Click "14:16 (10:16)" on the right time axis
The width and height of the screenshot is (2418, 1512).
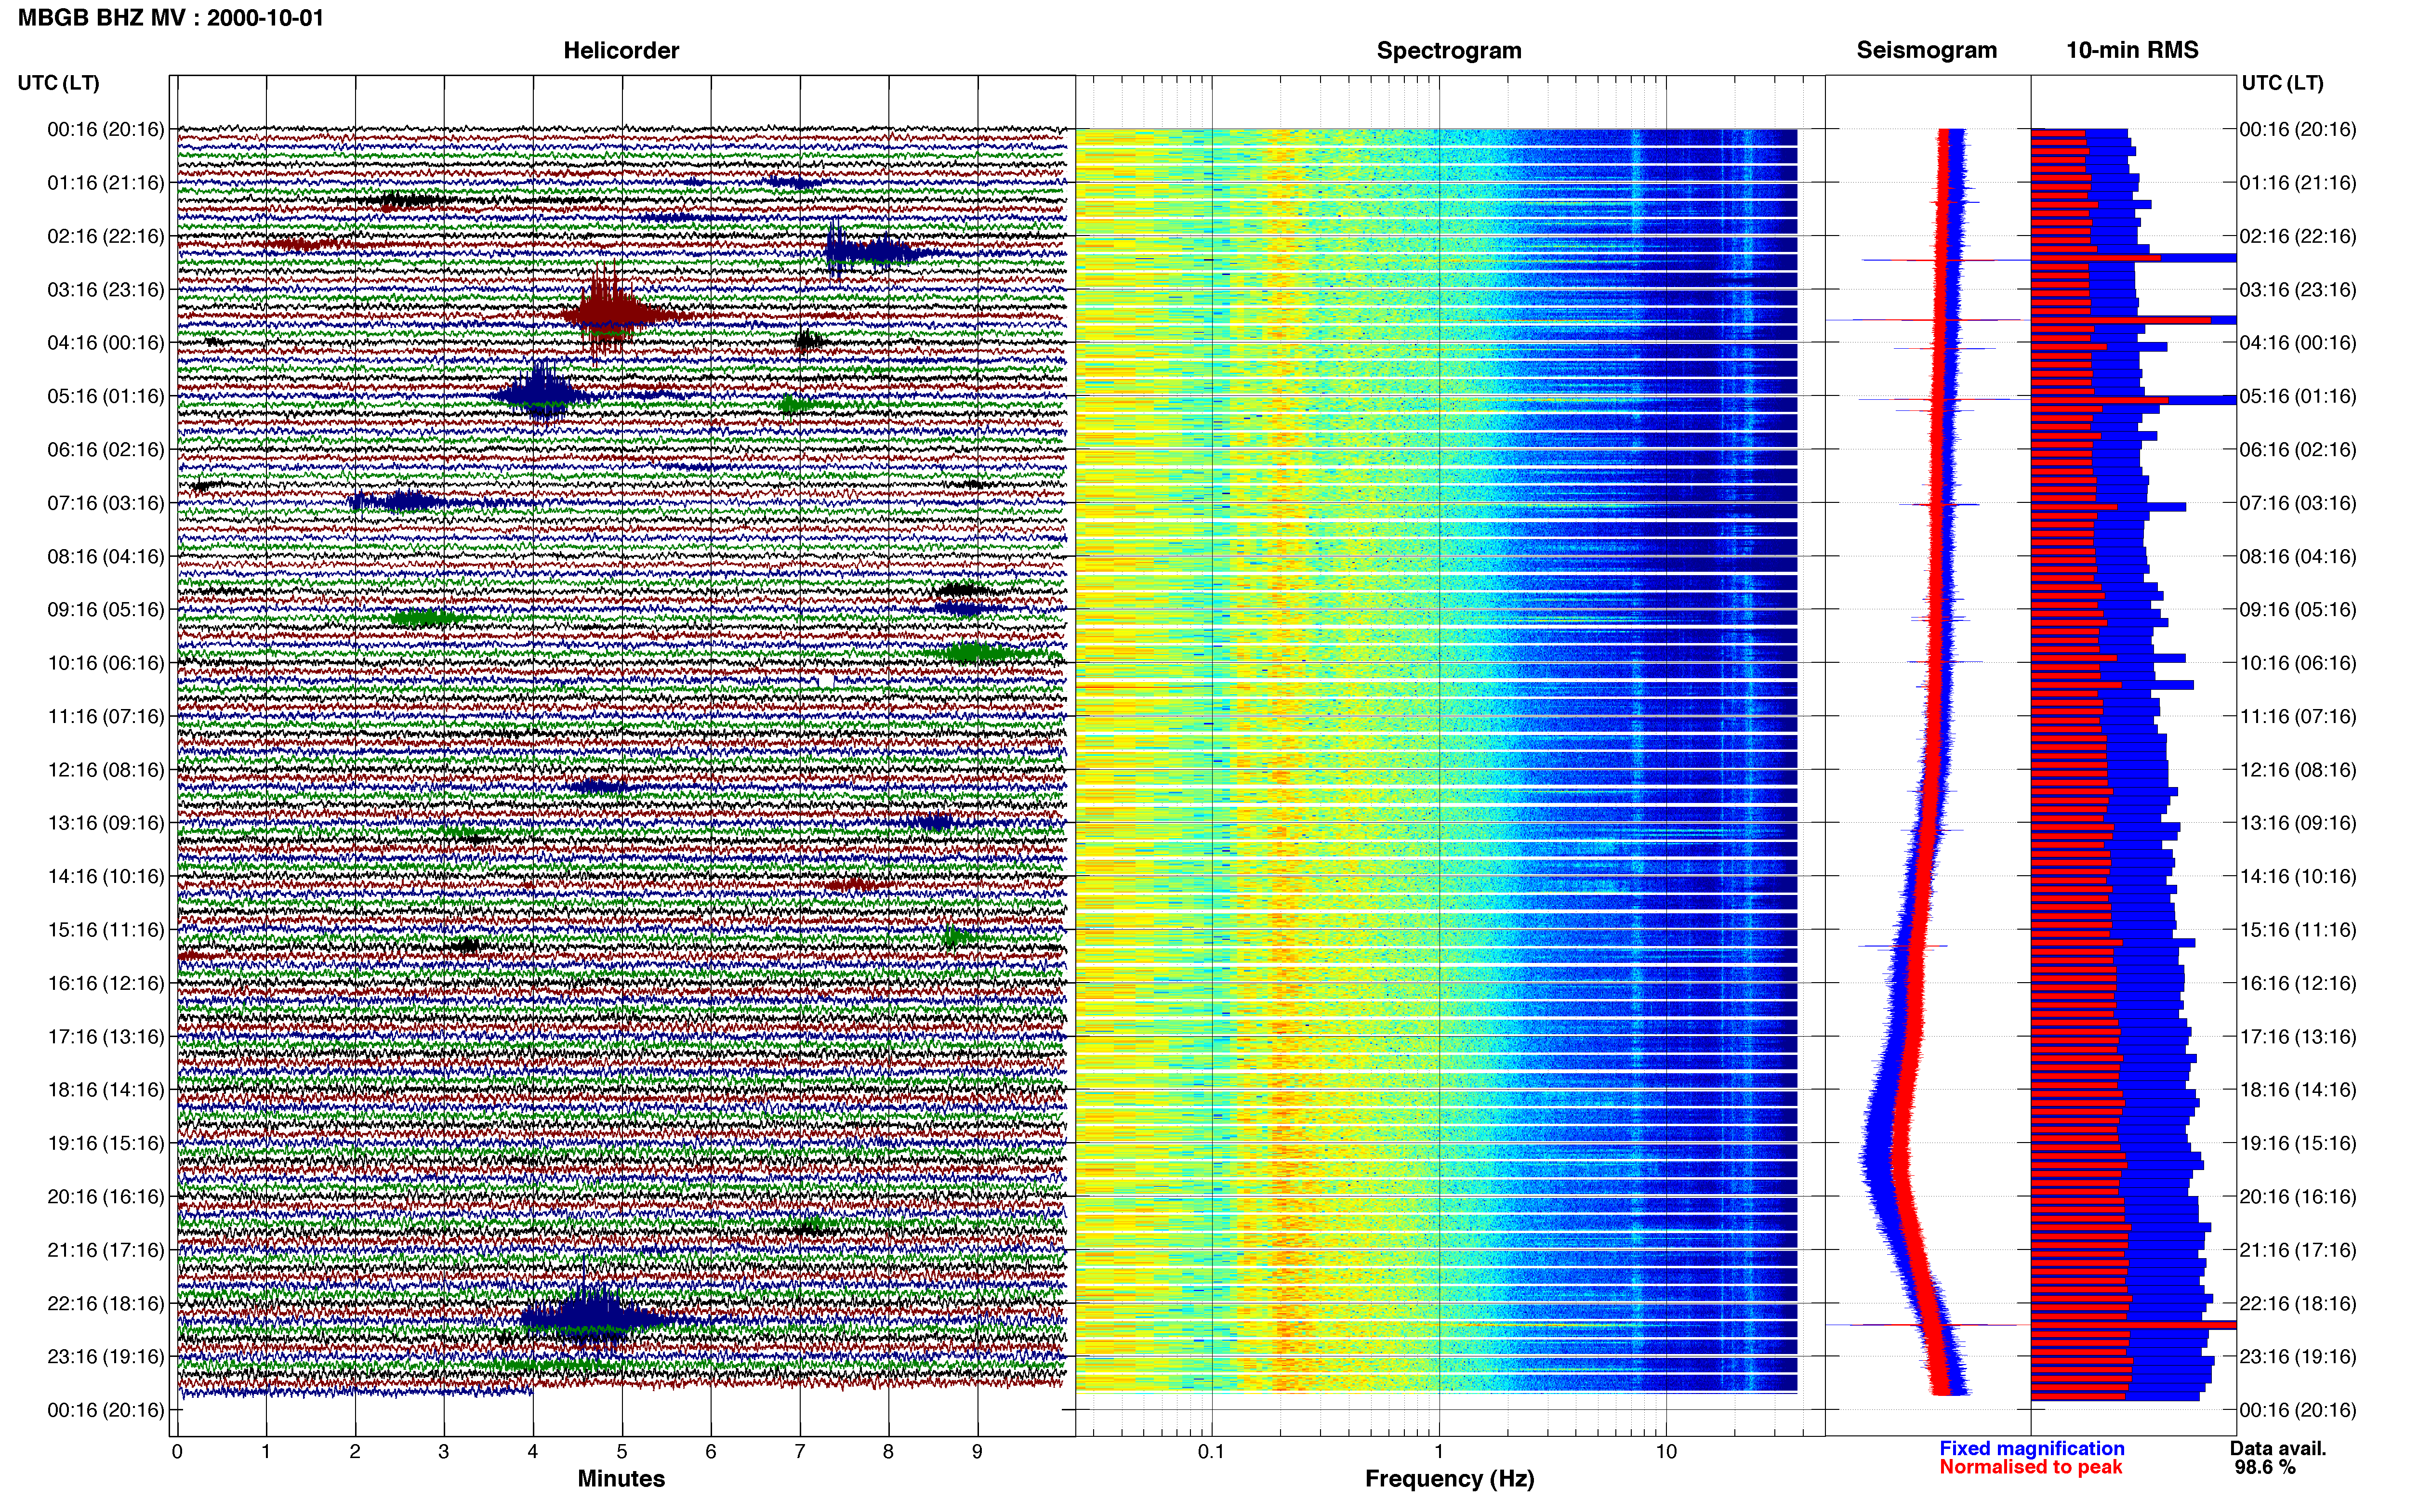(2298, 877)
